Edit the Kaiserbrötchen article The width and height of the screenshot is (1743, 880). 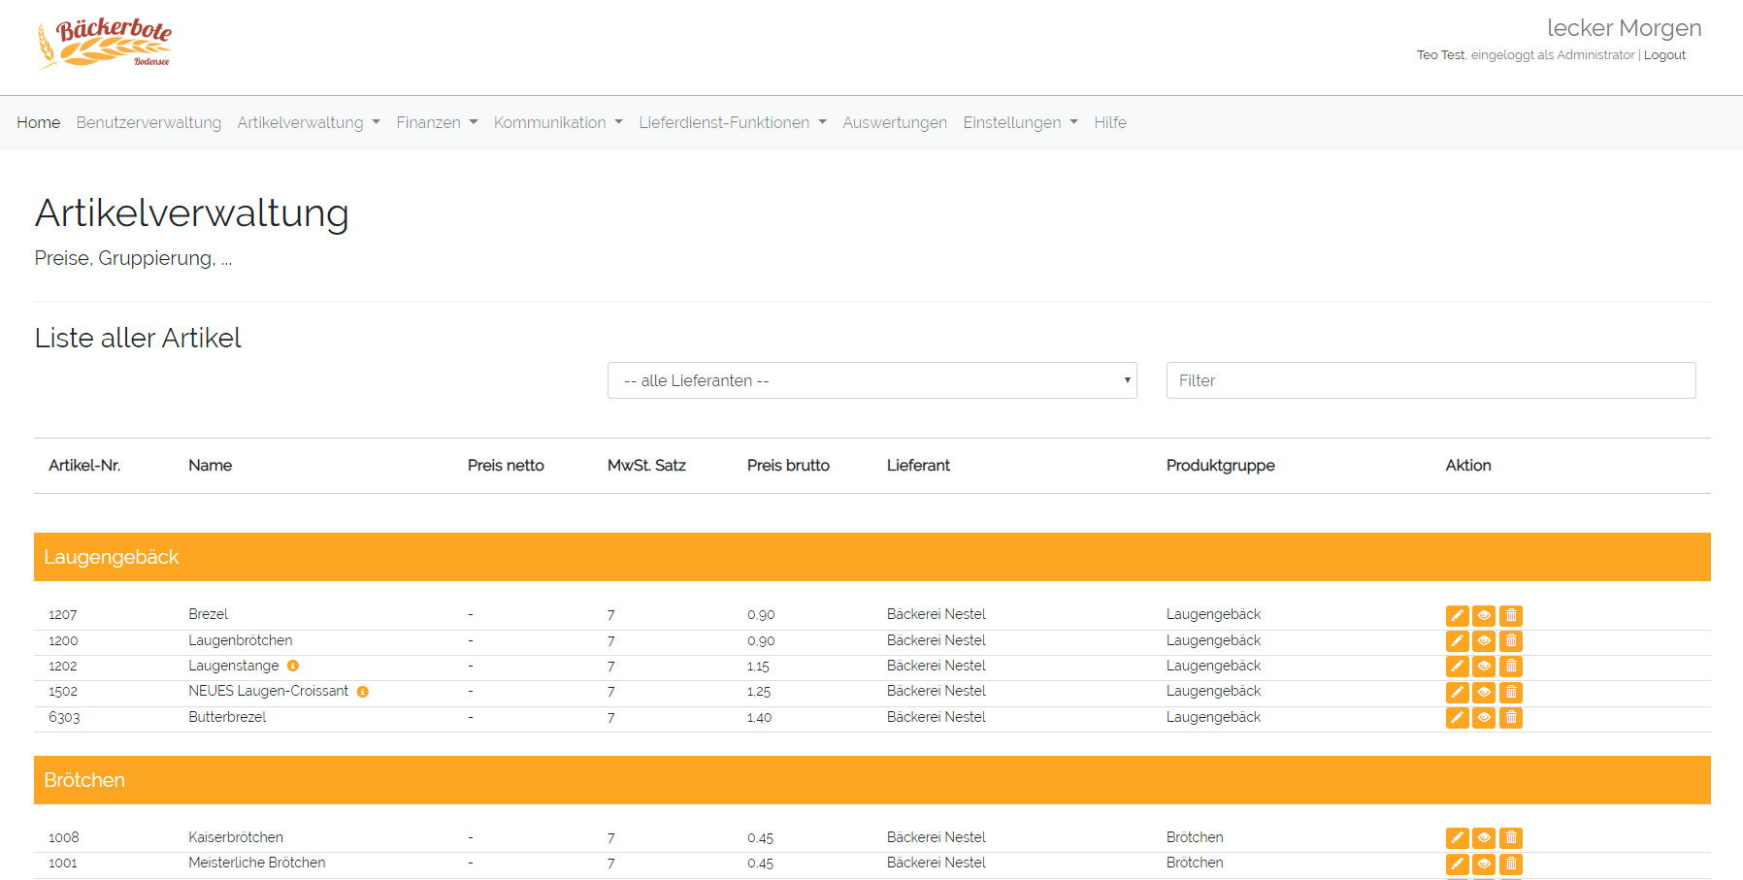coord(1457,838)
